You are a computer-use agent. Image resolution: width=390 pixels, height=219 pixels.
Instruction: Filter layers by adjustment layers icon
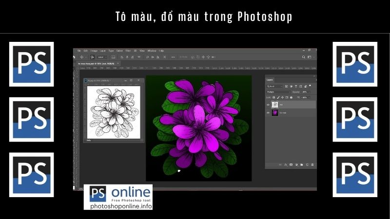pyautogui.click(x=291, y=87)
